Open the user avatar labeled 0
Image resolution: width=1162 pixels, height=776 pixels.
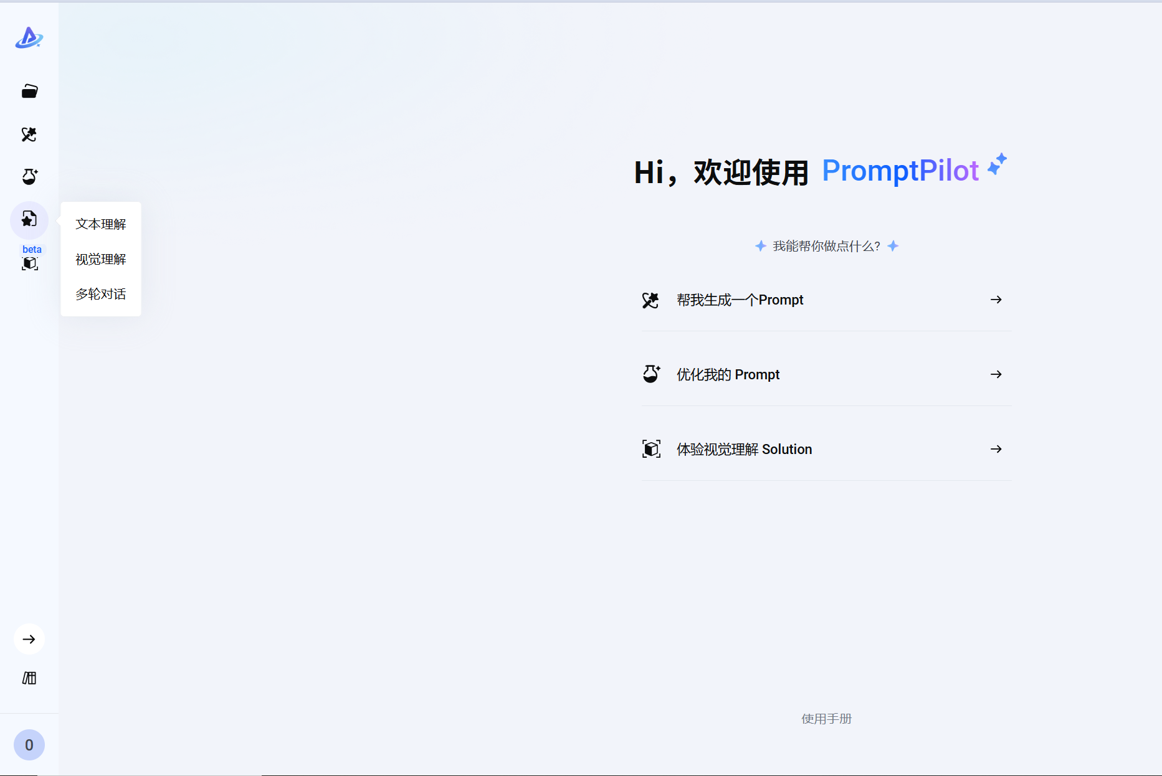tap(29, 745)
